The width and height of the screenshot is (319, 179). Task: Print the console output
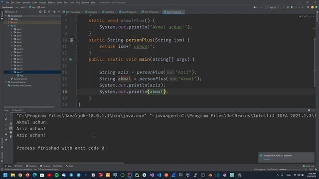(11, 132)
